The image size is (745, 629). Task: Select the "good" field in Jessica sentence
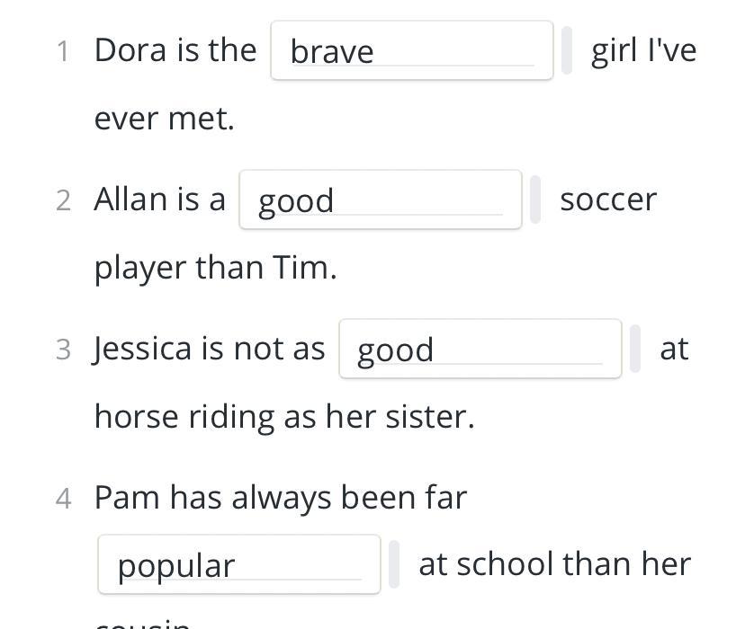480,349
